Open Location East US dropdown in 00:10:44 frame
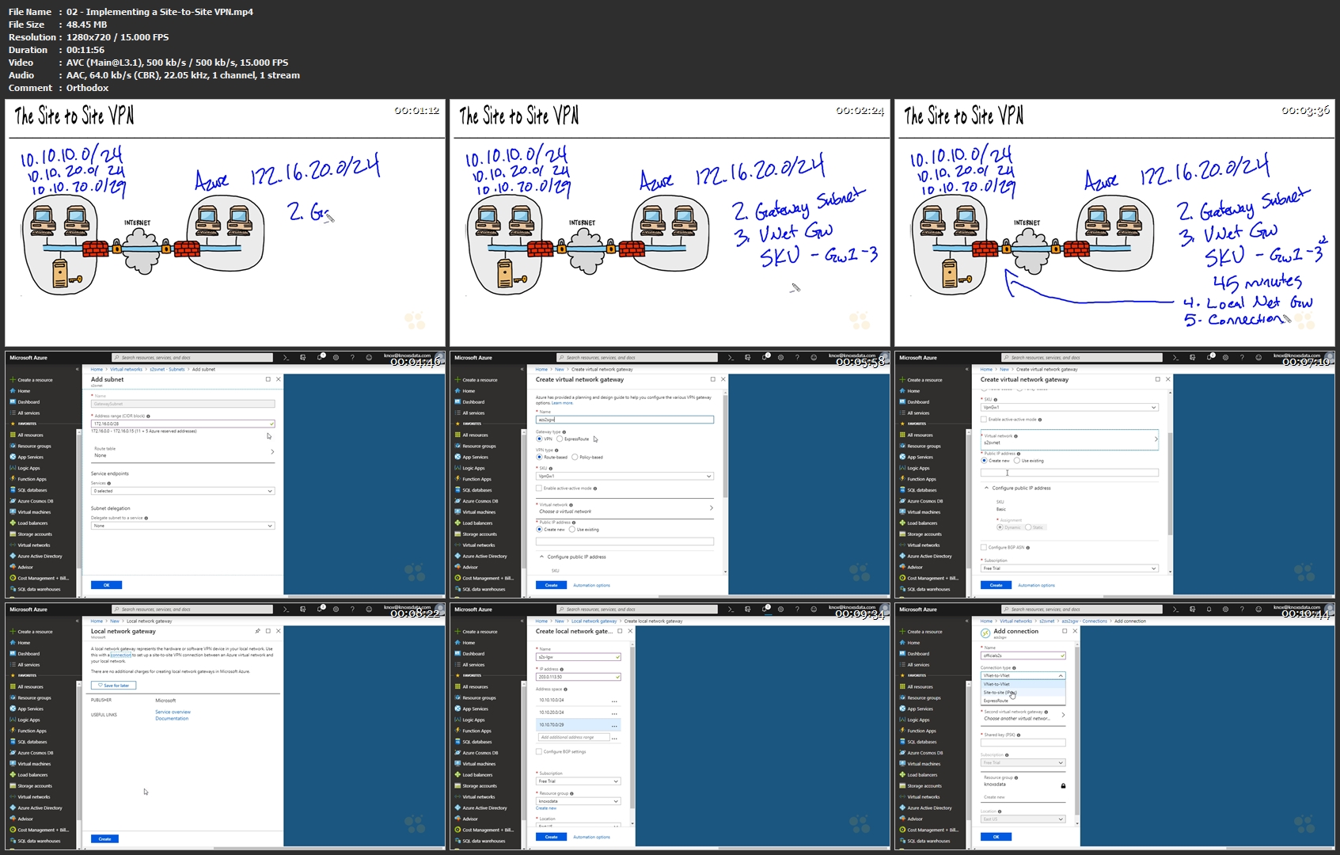 pos(1023,819)
